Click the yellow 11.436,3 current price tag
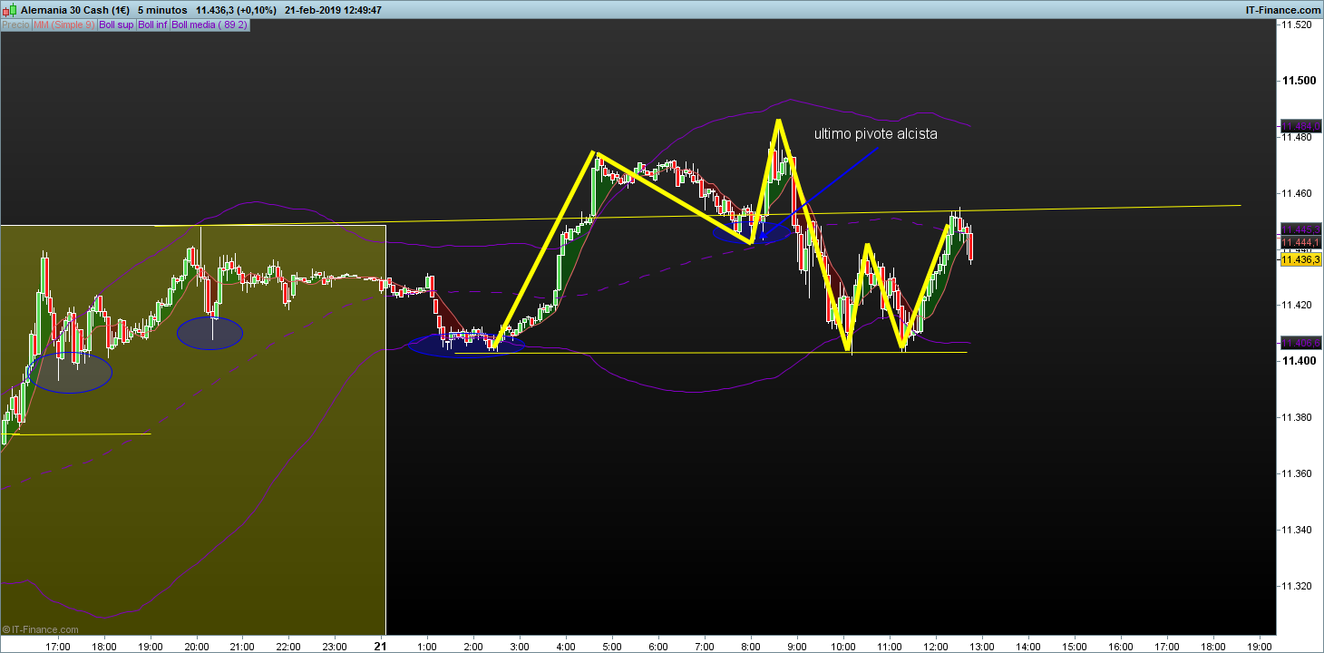The height and width of the screenshot is (653, 1324). [x=1300, y=259]
